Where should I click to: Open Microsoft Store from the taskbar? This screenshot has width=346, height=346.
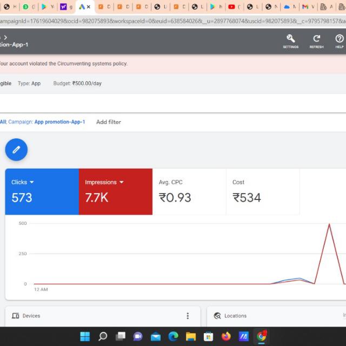coord(208,336)
